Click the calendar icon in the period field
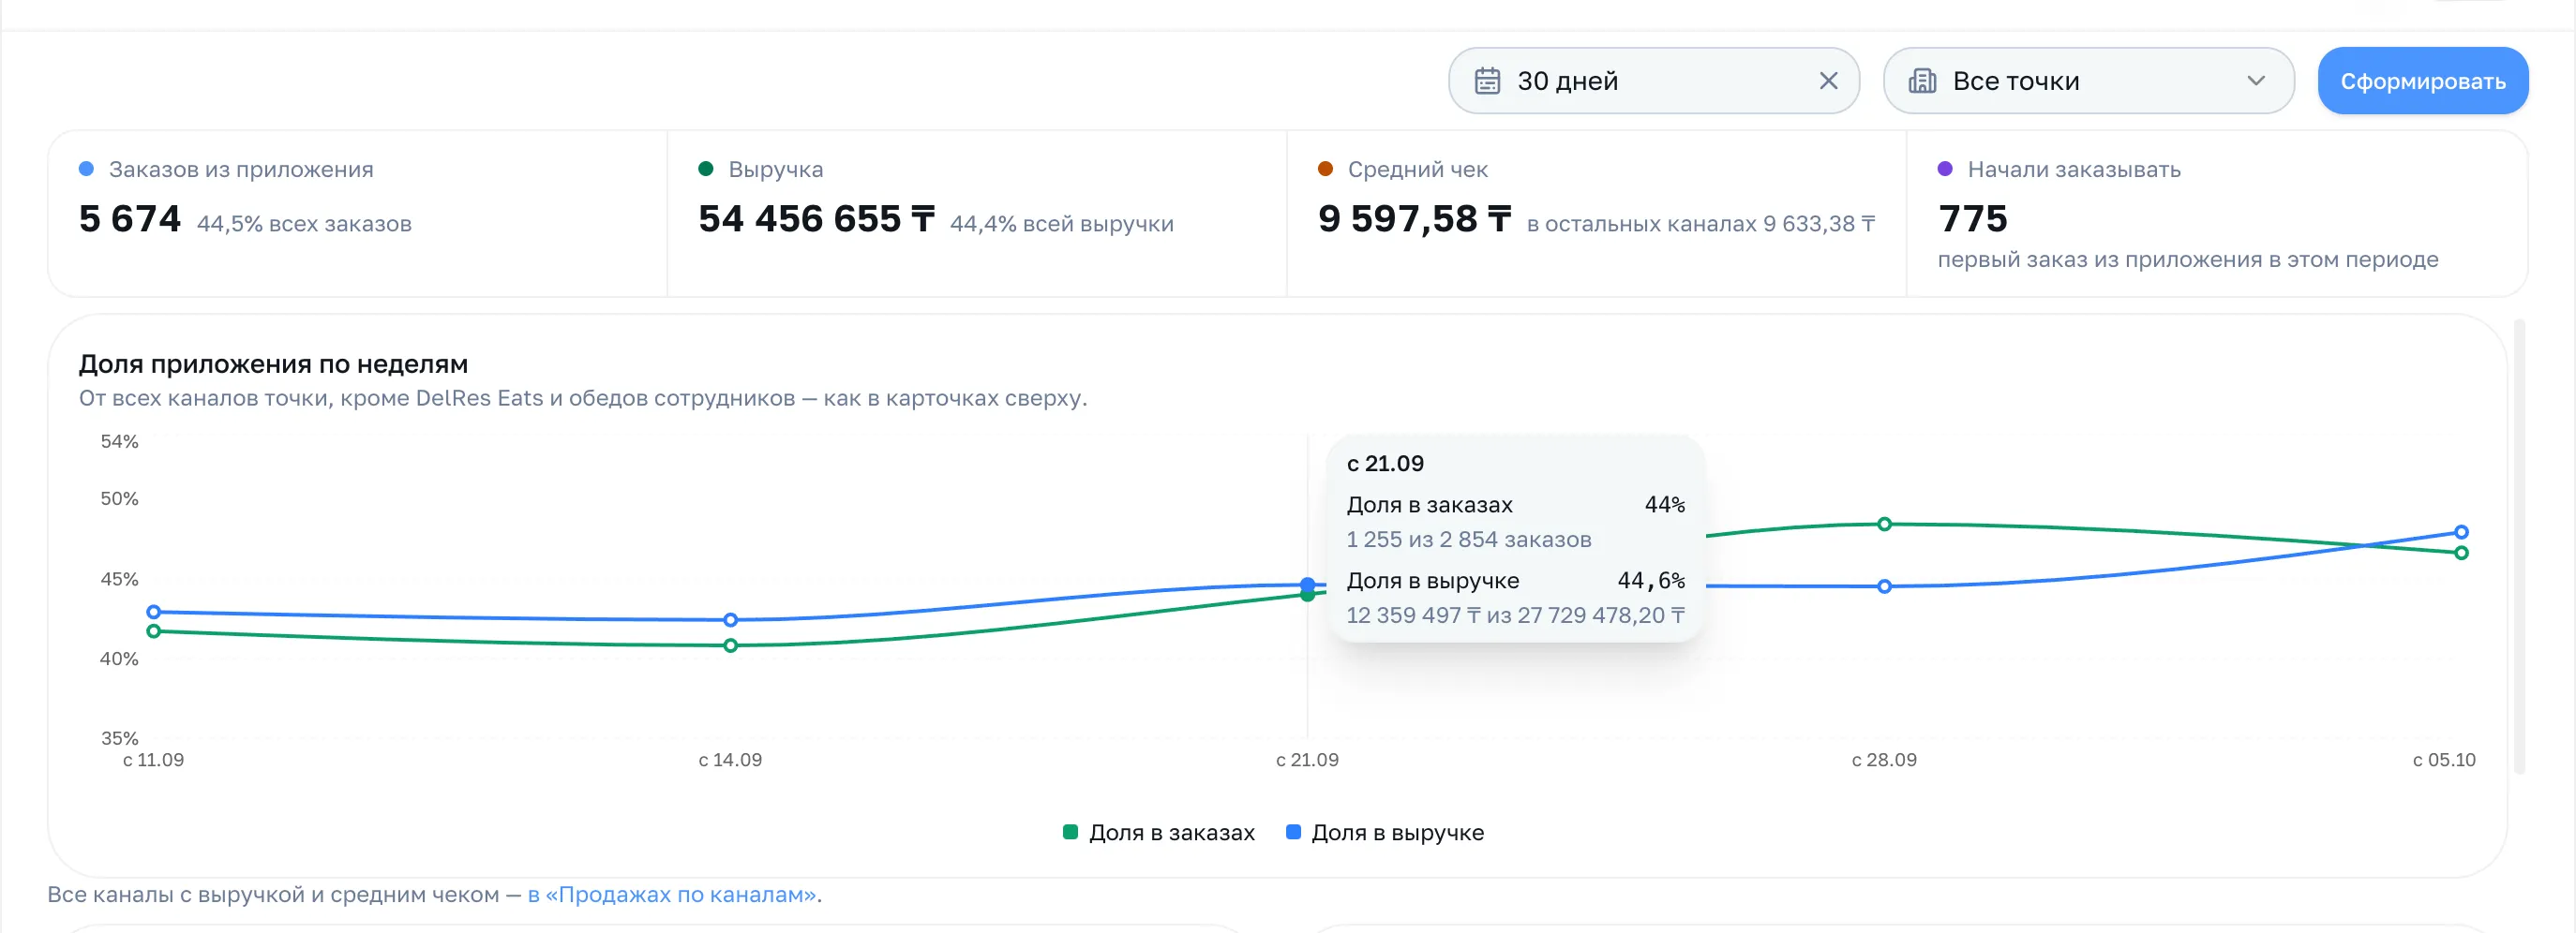This screenshot has width=2576, height=933. click(1487, 81)
